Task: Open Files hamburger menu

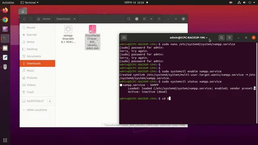Action: pos(159,19)
